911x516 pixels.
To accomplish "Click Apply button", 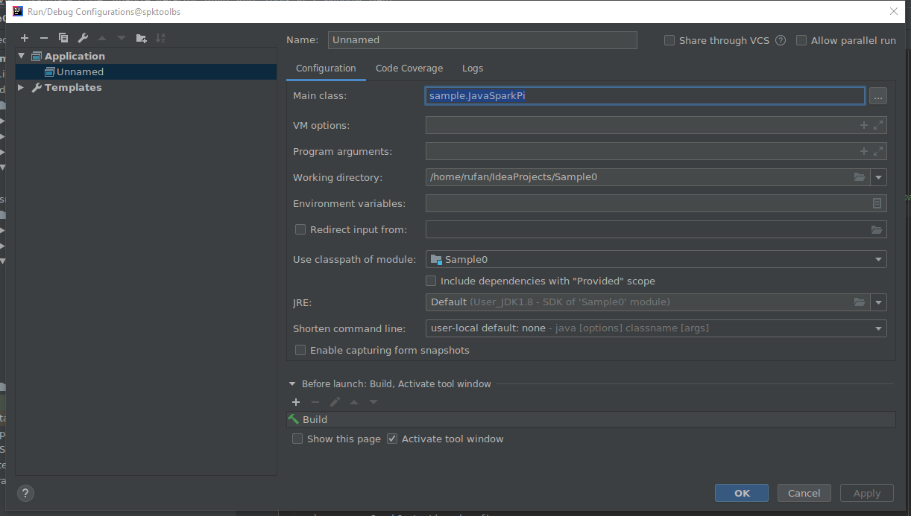I will 867,493.
